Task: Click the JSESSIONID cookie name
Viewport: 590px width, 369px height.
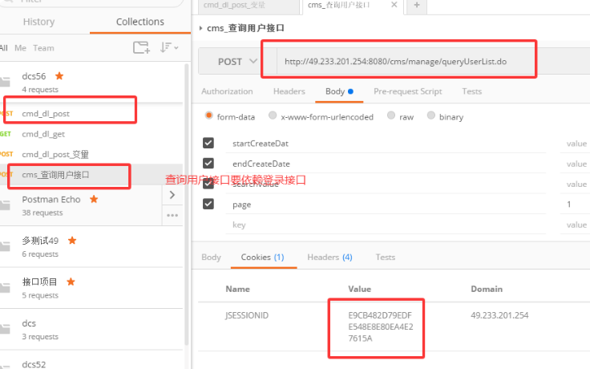Action: click(x=247, y=315)
